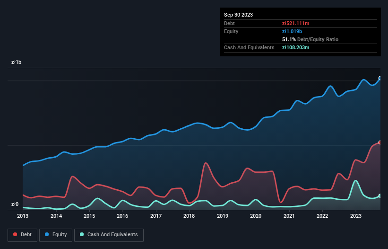
Task: Click the Debt row label in tooltip
Action: point(229,23)
